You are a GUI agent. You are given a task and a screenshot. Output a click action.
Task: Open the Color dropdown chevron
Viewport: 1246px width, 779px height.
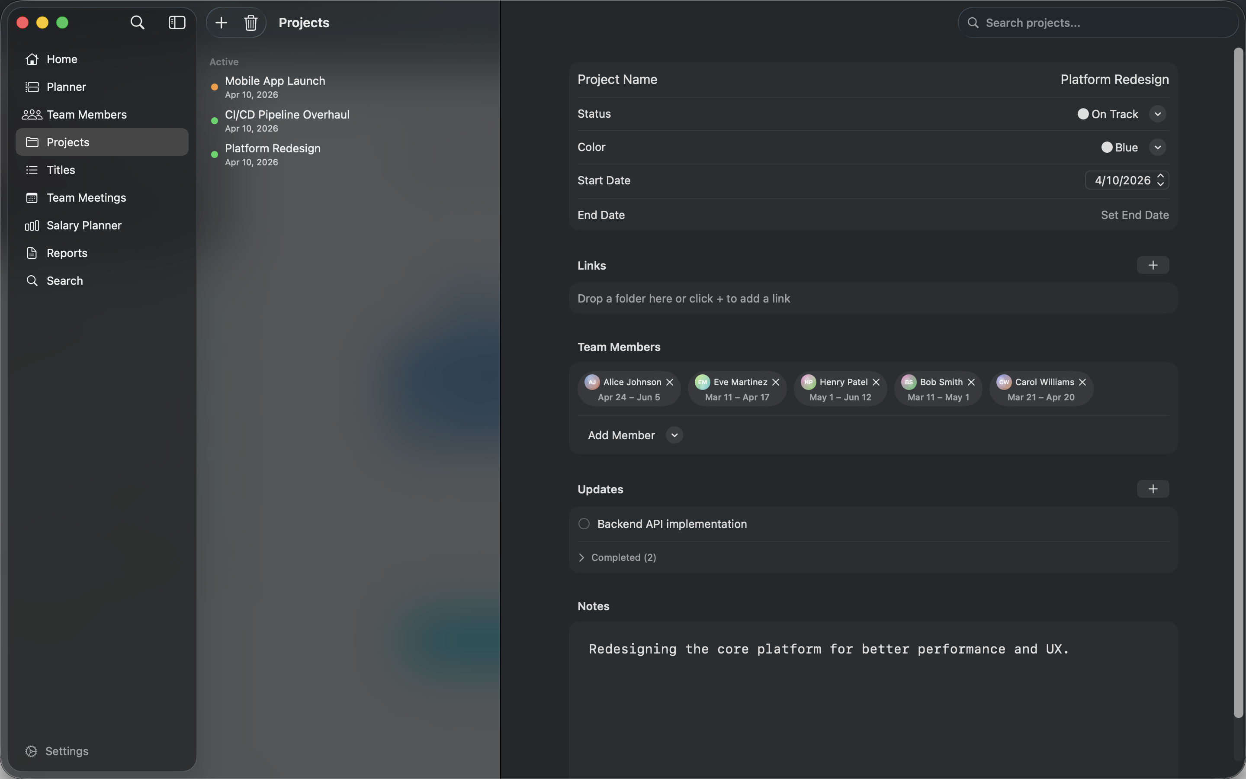pos(1157,147)
